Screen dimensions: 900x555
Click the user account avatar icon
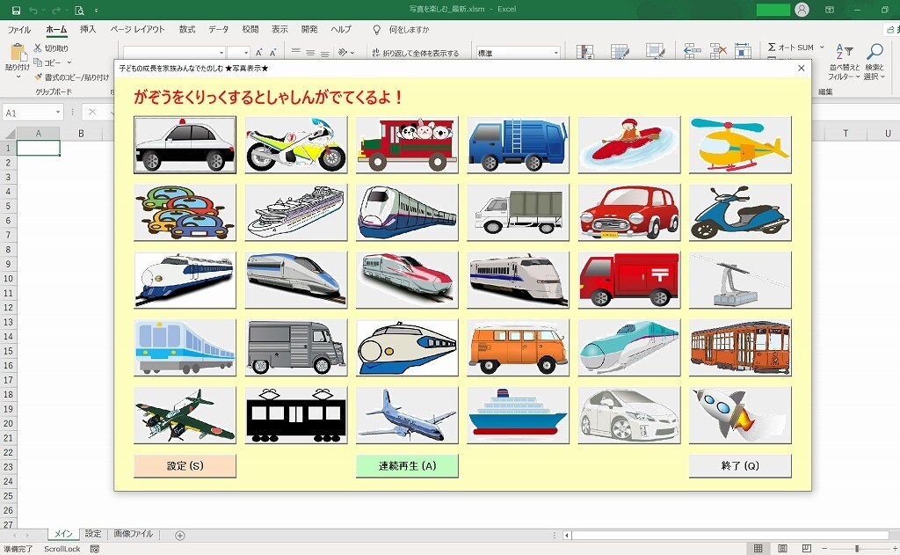(802, 10)
